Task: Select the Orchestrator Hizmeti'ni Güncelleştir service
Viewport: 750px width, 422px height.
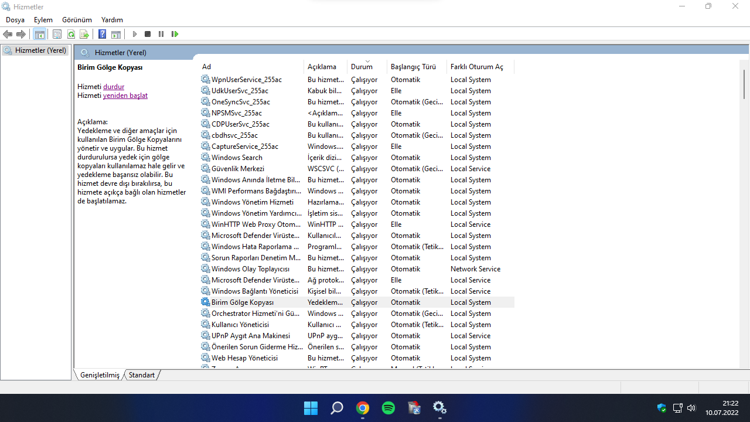Action: (357, 314)
